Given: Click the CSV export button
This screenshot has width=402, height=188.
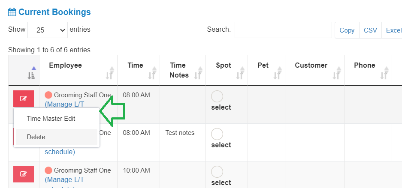Looking at the screenshot, I should 370,30.
